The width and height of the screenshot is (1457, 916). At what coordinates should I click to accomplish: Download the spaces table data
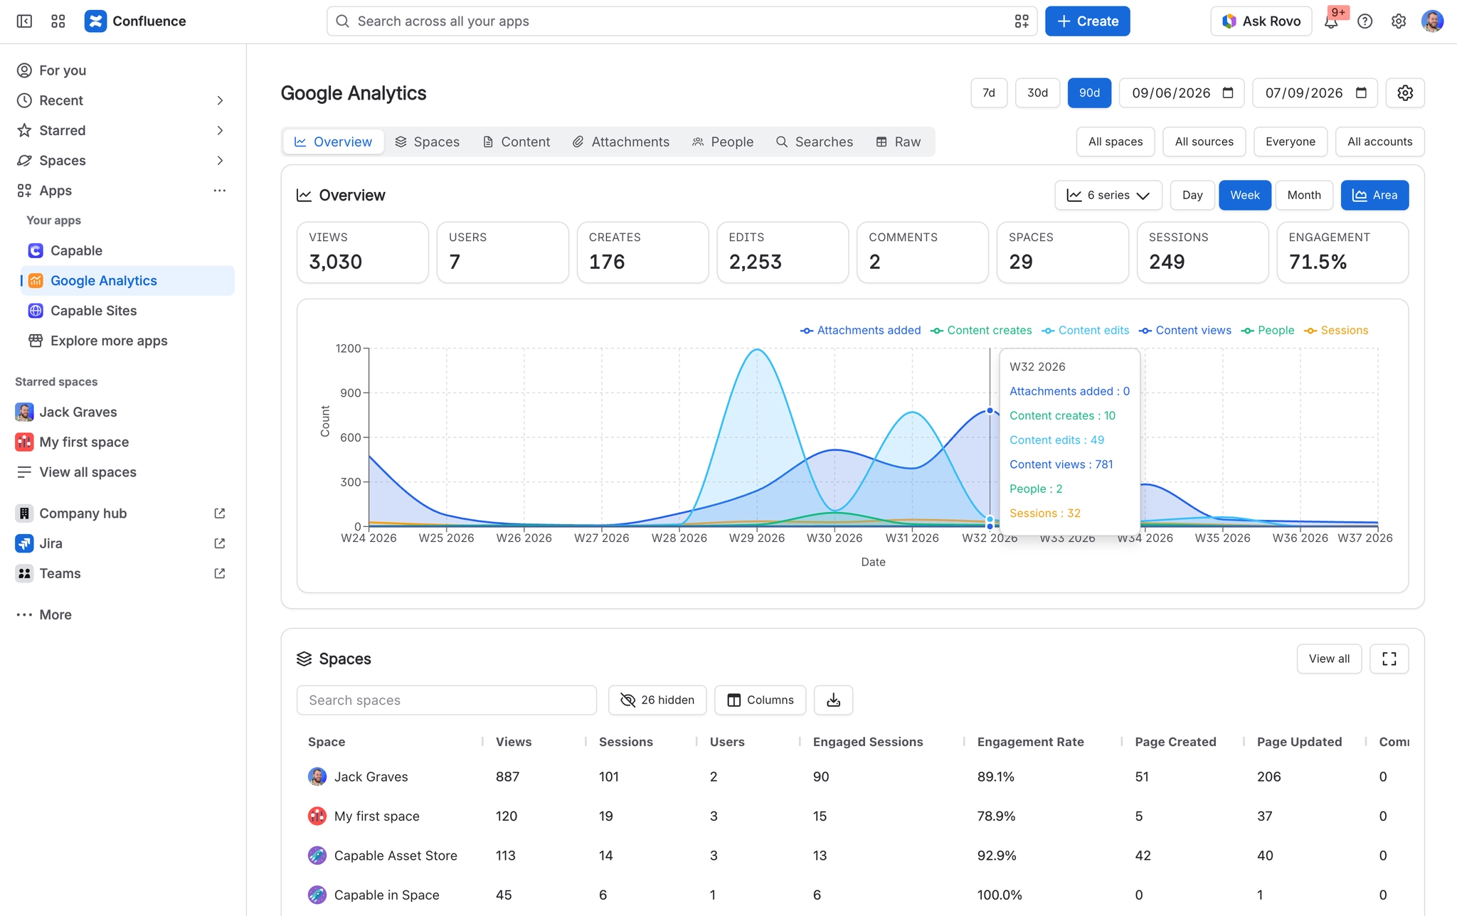(x=834, y=701)
